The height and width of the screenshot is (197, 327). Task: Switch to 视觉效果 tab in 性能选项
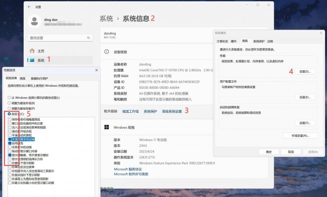coord(11,78)
